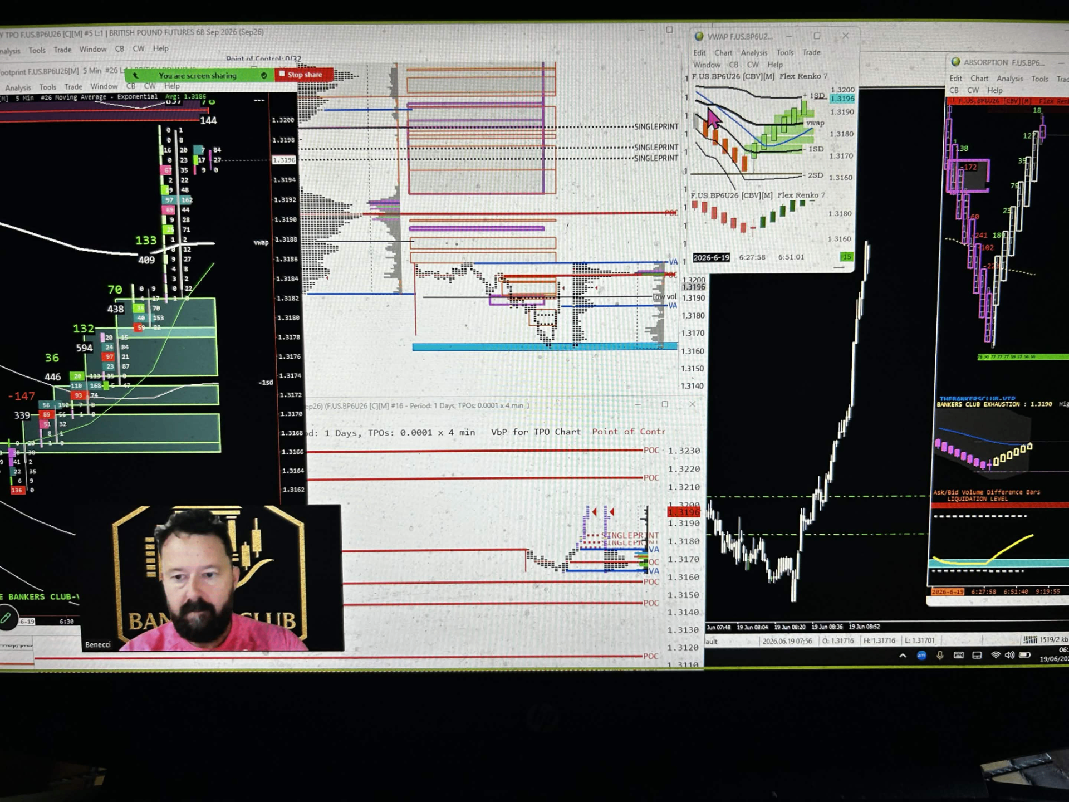Click the screen sharing shield icon

pos(264,75)
